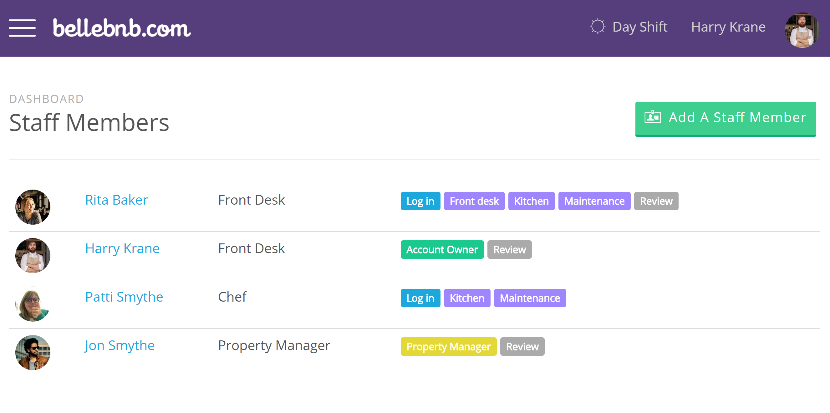Open Patti Smythe's profile photo
Image resolution: width=830 pixels, height=413 pixels.
[x=33, y=304]
